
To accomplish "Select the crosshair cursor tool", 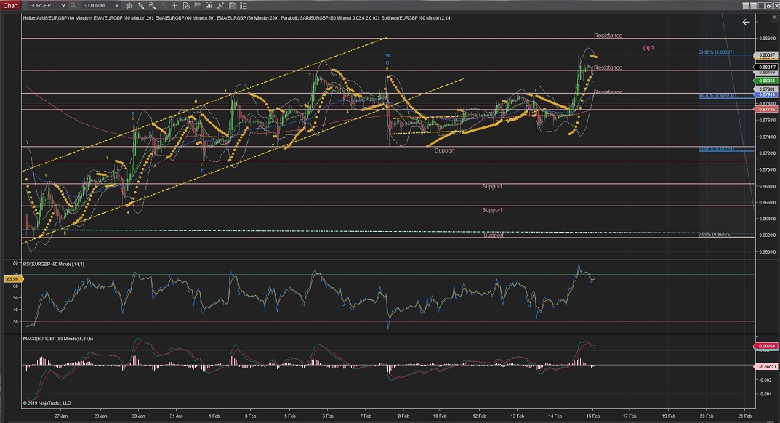I will (x=174, y=5).
